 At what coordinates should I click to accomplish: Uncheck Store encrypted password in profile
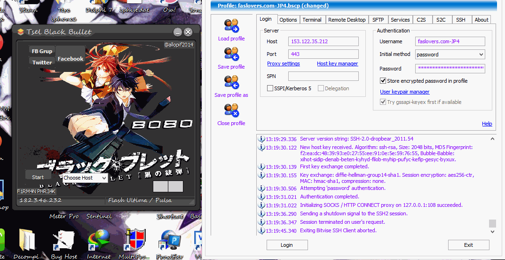click(x=383, y=80)
